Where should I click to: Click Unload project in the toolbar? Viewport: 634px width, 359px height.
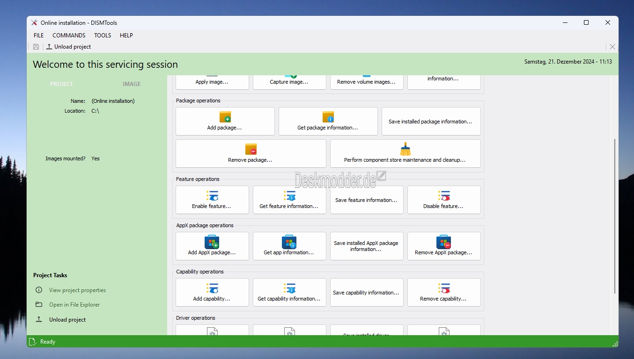pyautogui.click(x=69, y=47)
